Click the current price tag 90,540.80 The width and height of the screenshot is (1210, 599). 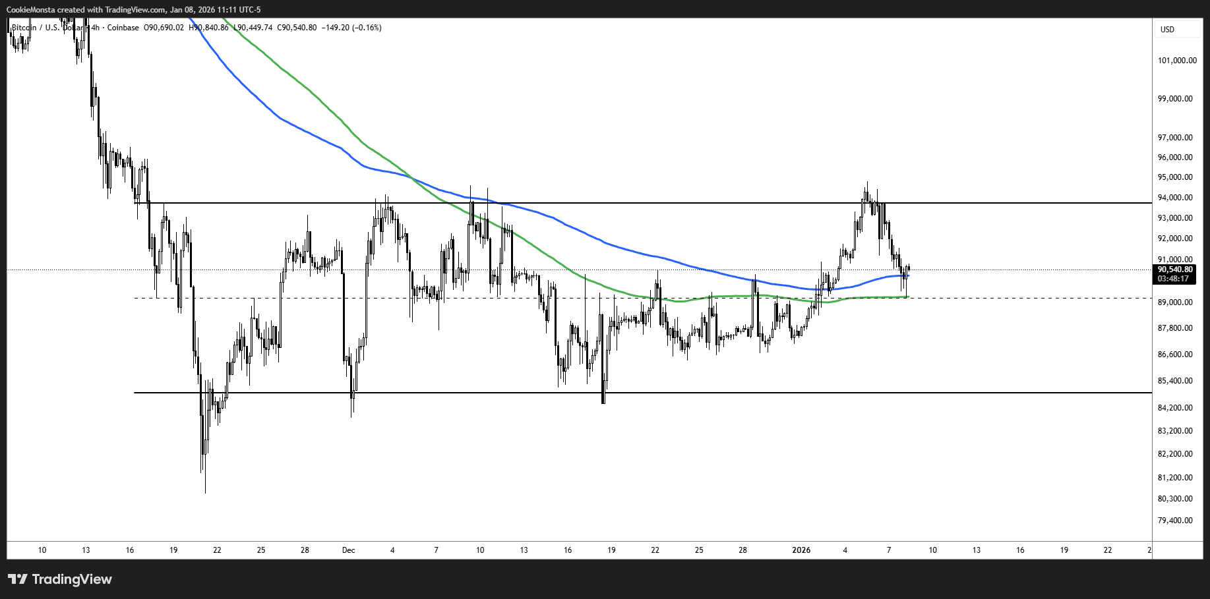[1174, 270]
